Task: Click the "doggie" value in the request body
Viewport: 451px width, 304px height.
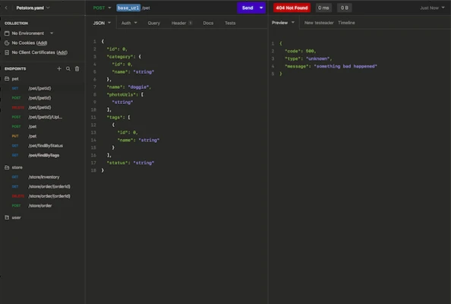Action: tap(138, 87)
